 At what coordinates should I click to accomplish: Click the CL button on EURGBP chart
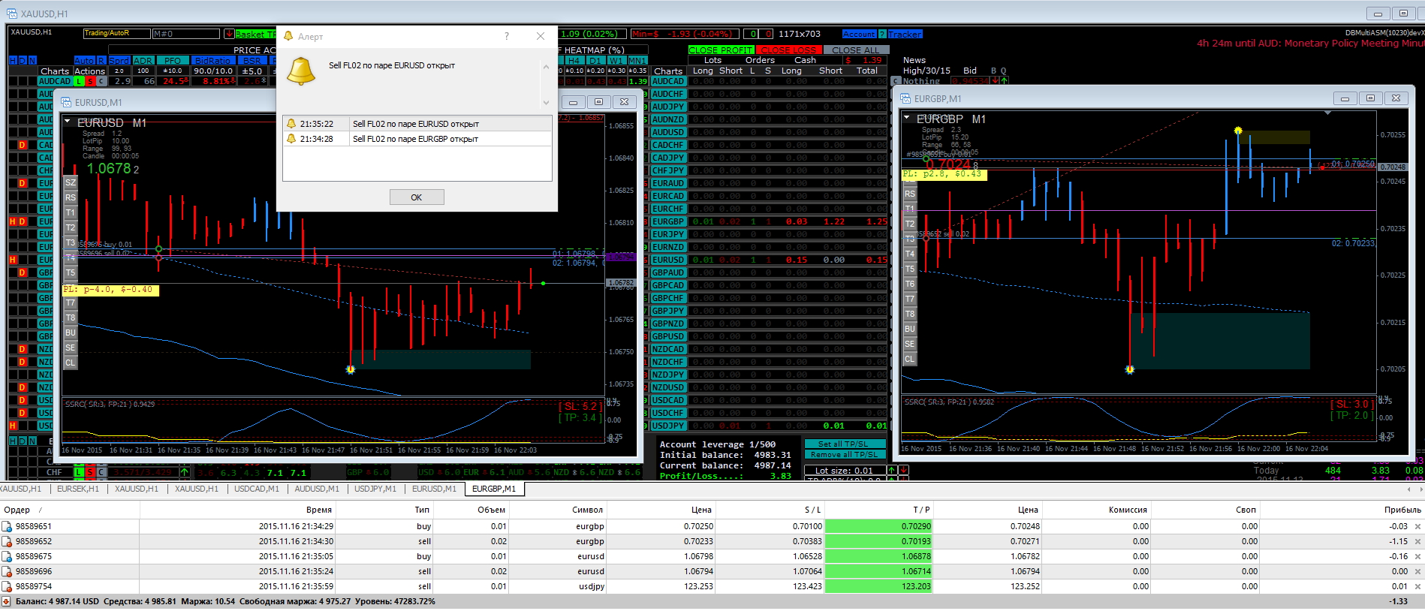pos(910,359)
